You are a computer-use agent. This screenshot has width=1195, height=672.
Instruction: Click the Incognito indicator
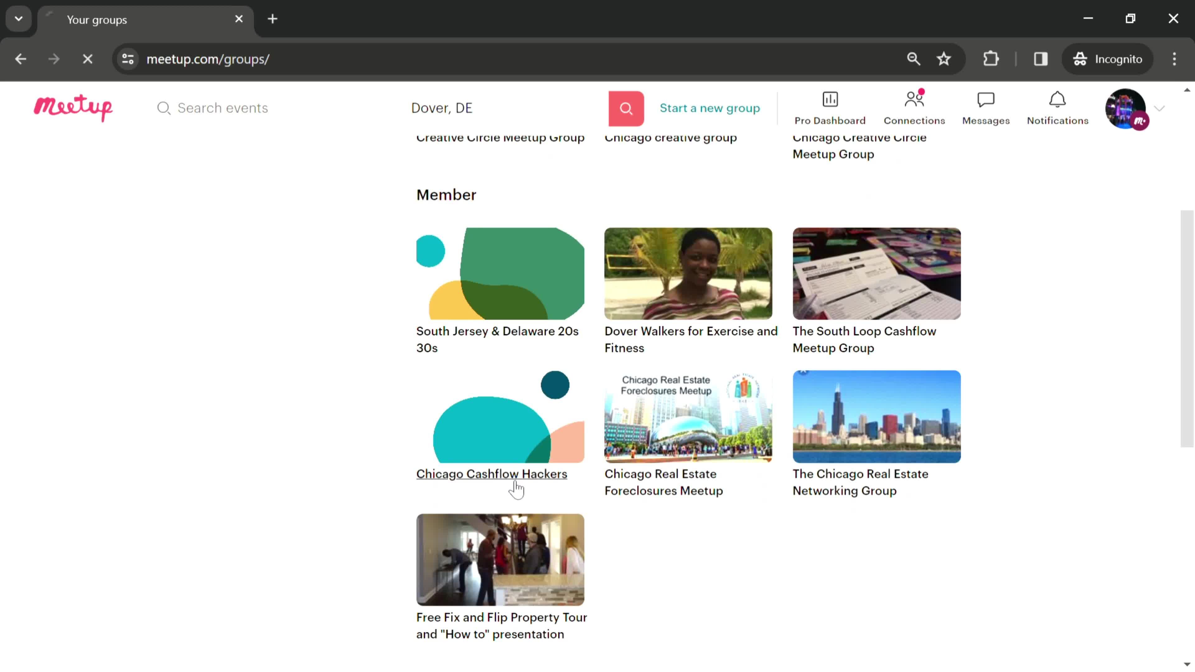[1107, 59]
